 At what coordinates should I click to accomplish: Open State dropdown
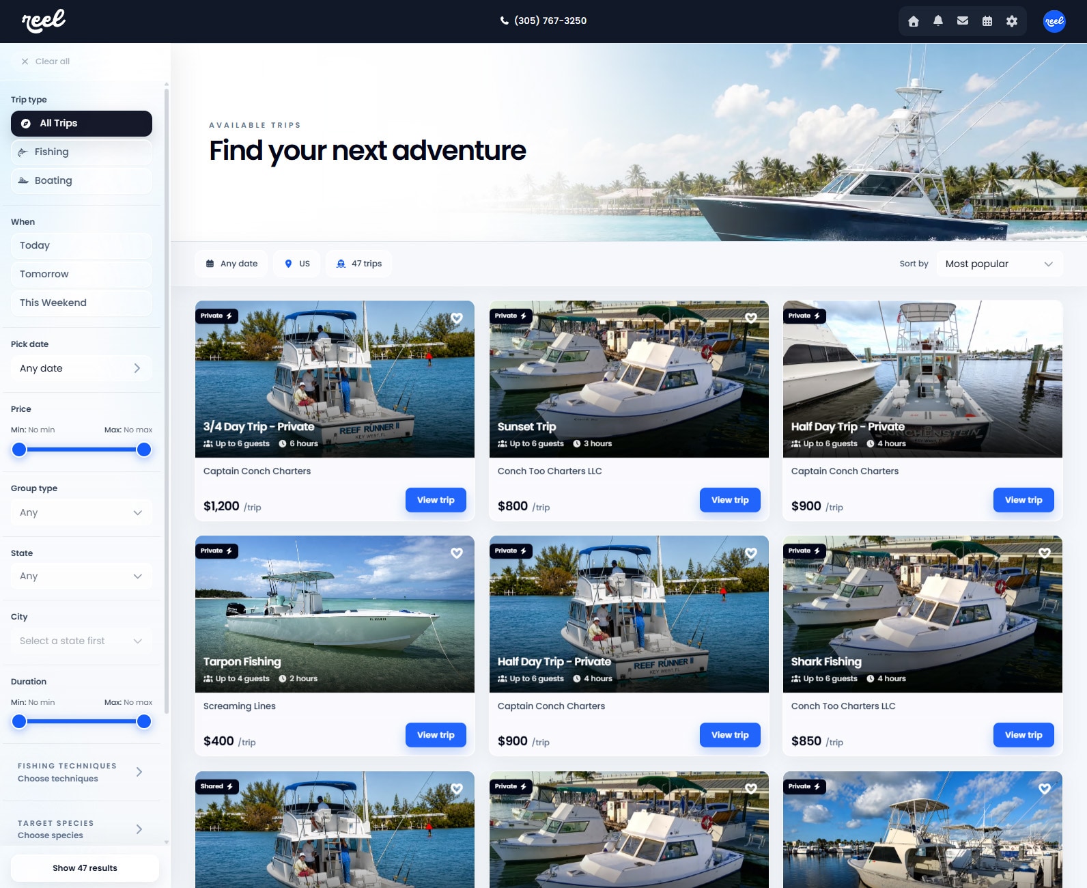(81, 576)
